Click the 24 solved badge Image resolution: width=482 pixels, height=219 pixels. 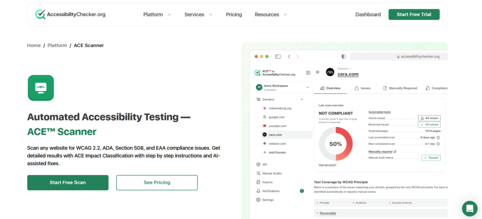(x=429, y=125)
